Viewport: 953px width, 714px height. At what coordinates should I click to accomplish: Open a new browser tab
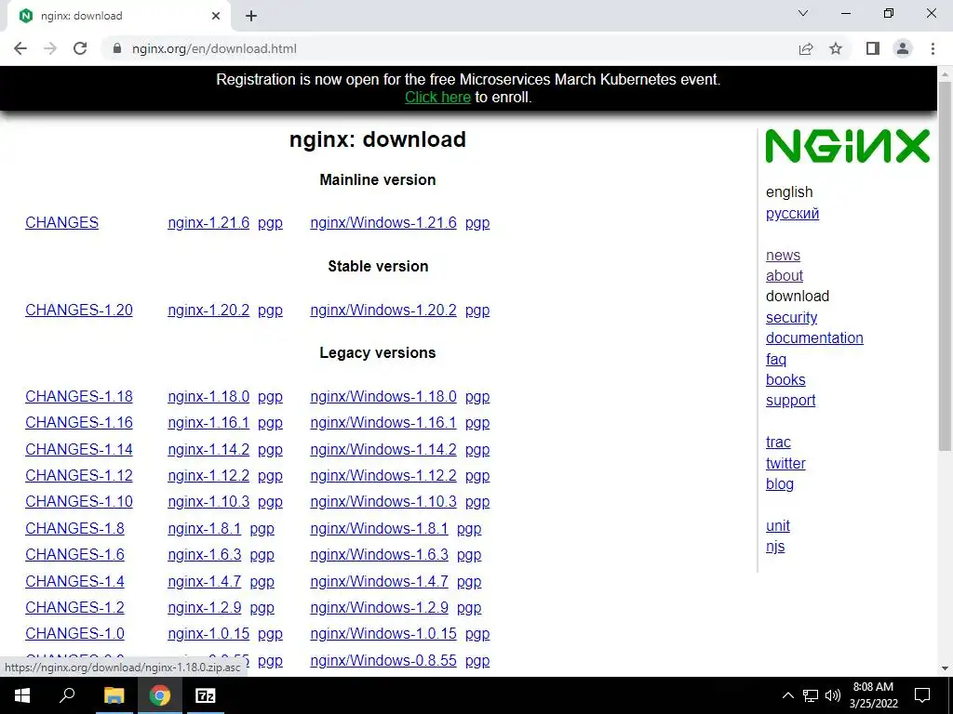251,17
